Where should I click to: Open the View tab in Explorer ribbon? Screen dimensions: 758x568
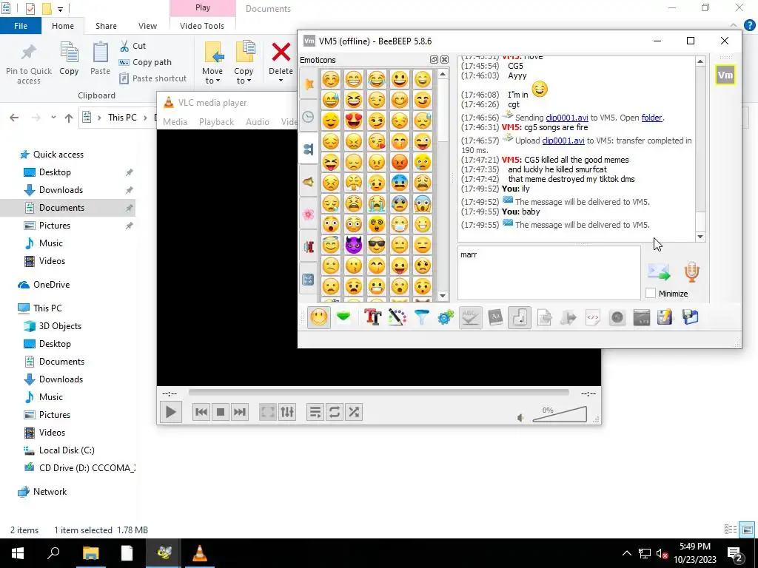(147, 26)
